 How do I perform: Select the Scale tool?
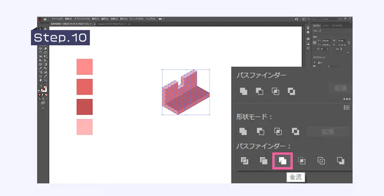(45, 53)
